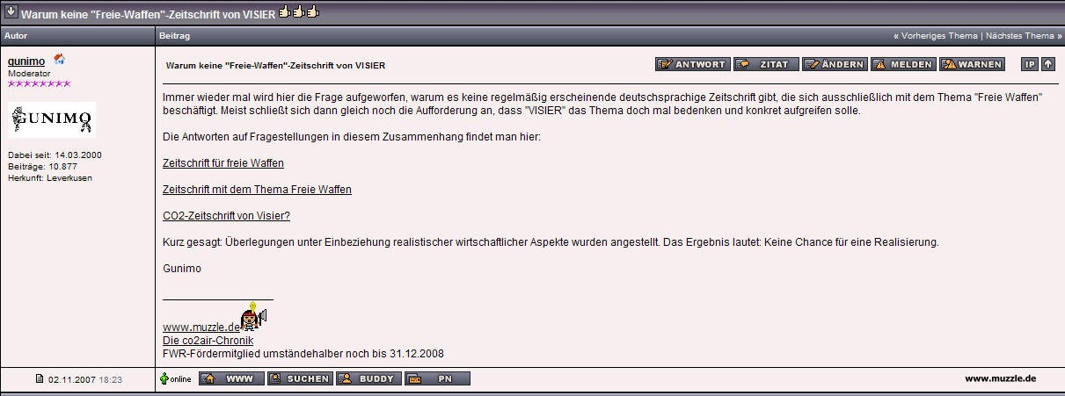Search user posts with SUCHEN button
Viewport: 1065px width, 396px height.
(300, 378)
